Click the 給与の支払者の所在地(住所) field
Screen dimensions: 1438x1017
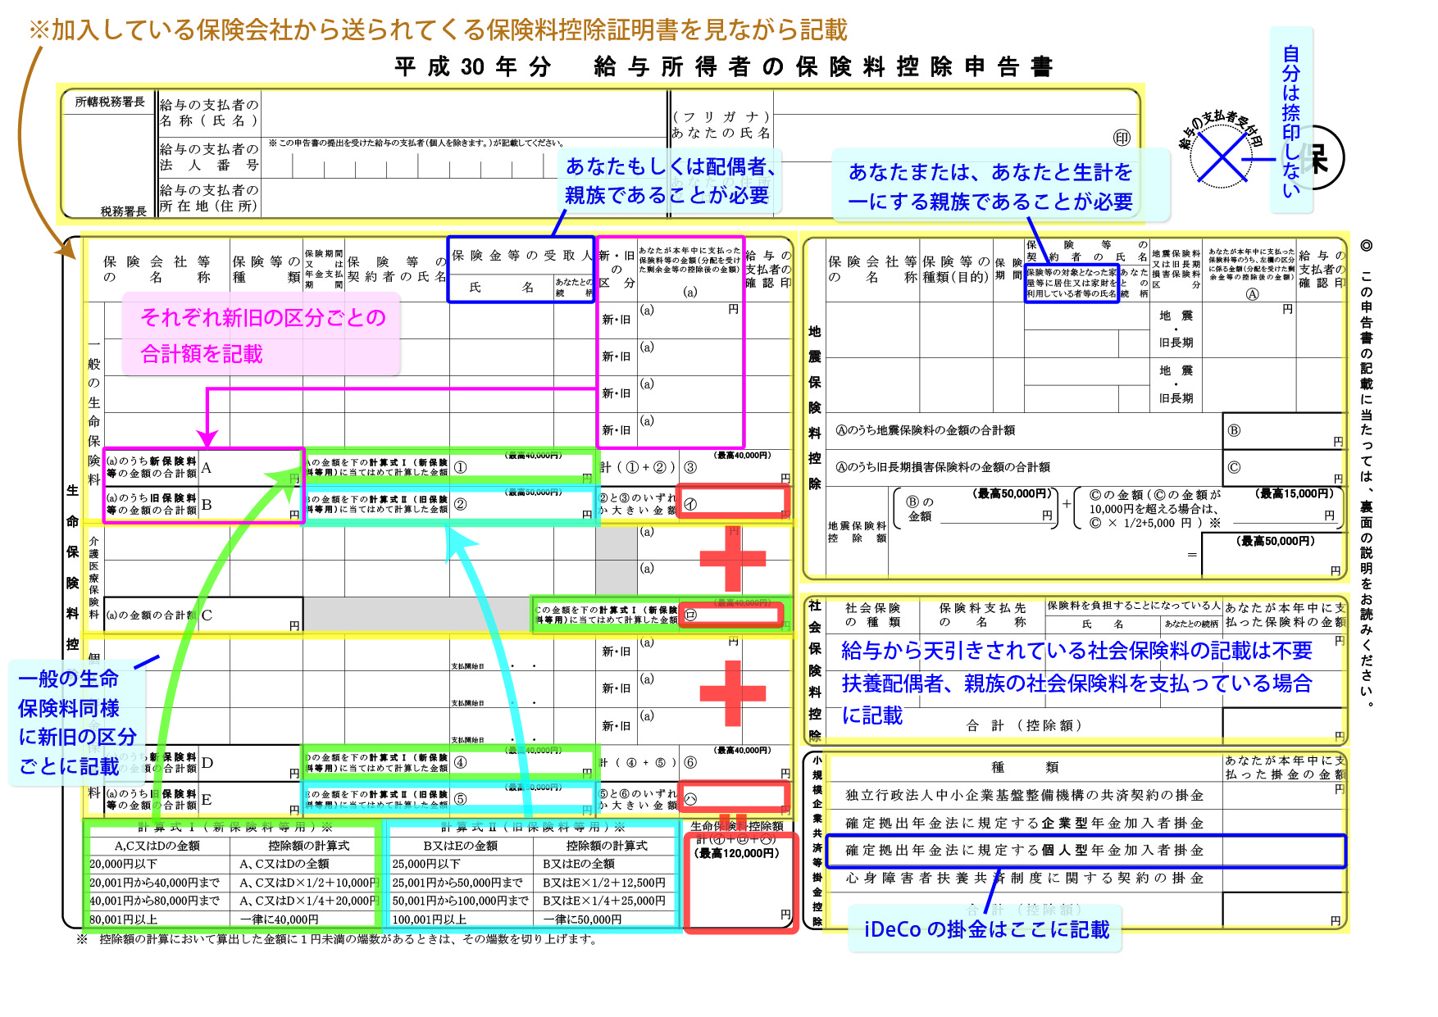tap(464, 199)
